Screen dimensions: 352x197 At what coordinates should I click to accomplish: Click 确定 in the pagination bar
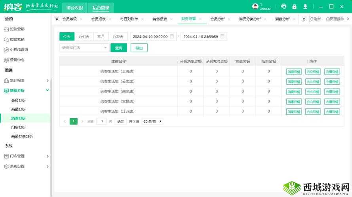[120, 121]
